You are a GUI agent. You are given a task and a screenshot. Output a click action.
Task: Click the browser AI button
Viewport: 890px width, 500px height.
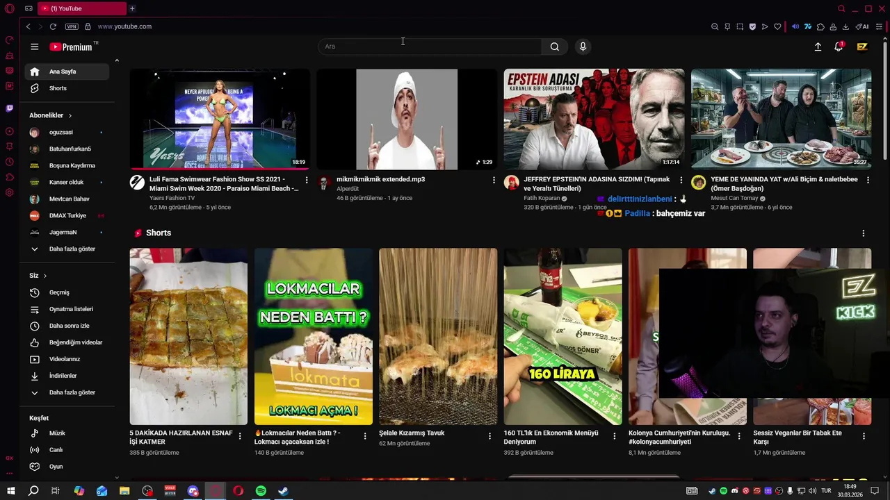(862, 26)
